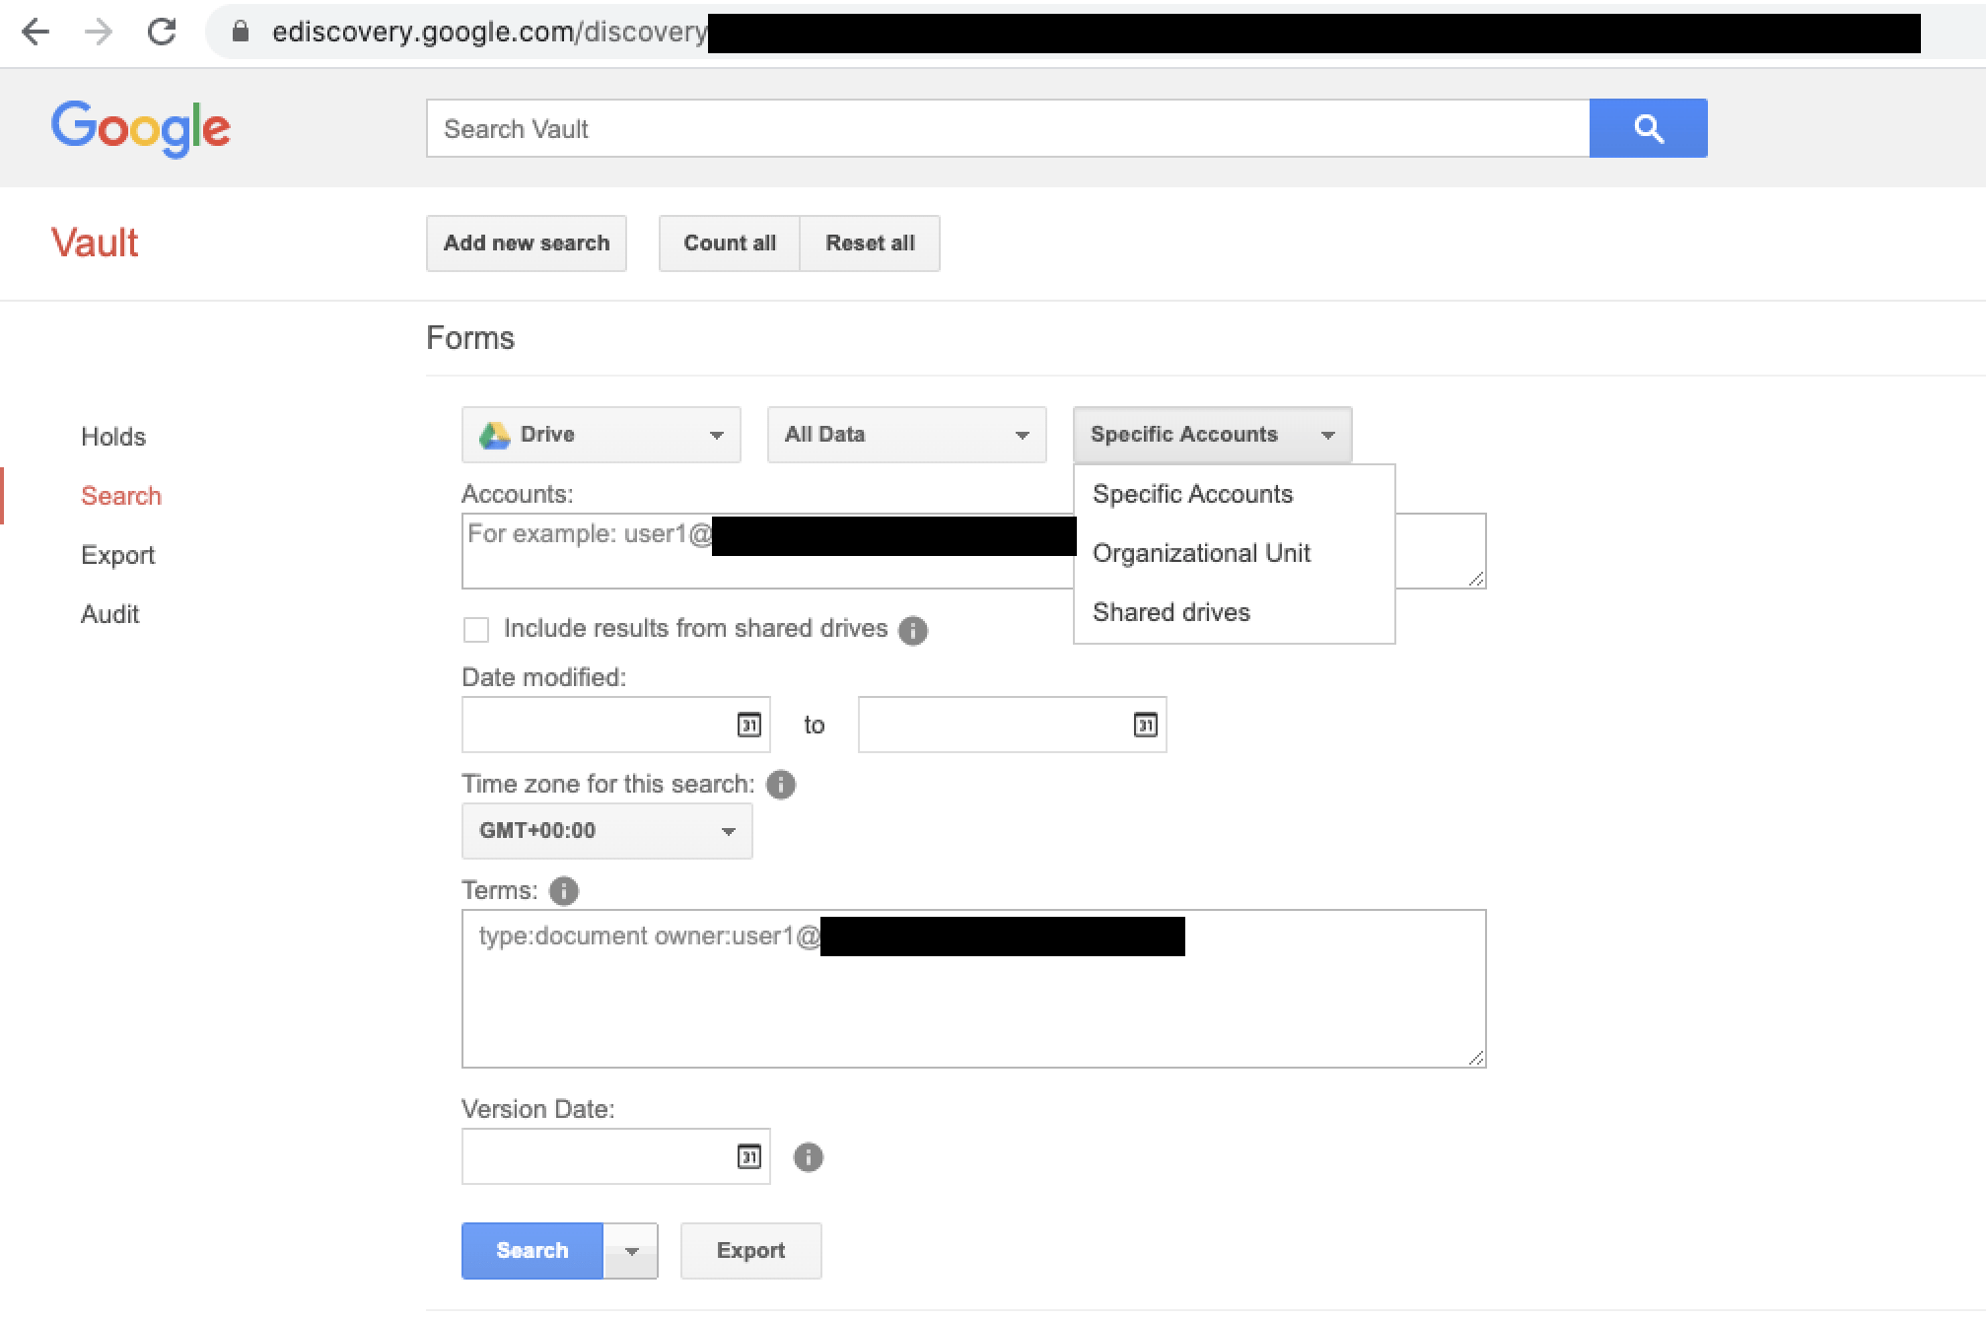
Task: Open the calendar picker for Date modified end
Action: pos(1144,725)
